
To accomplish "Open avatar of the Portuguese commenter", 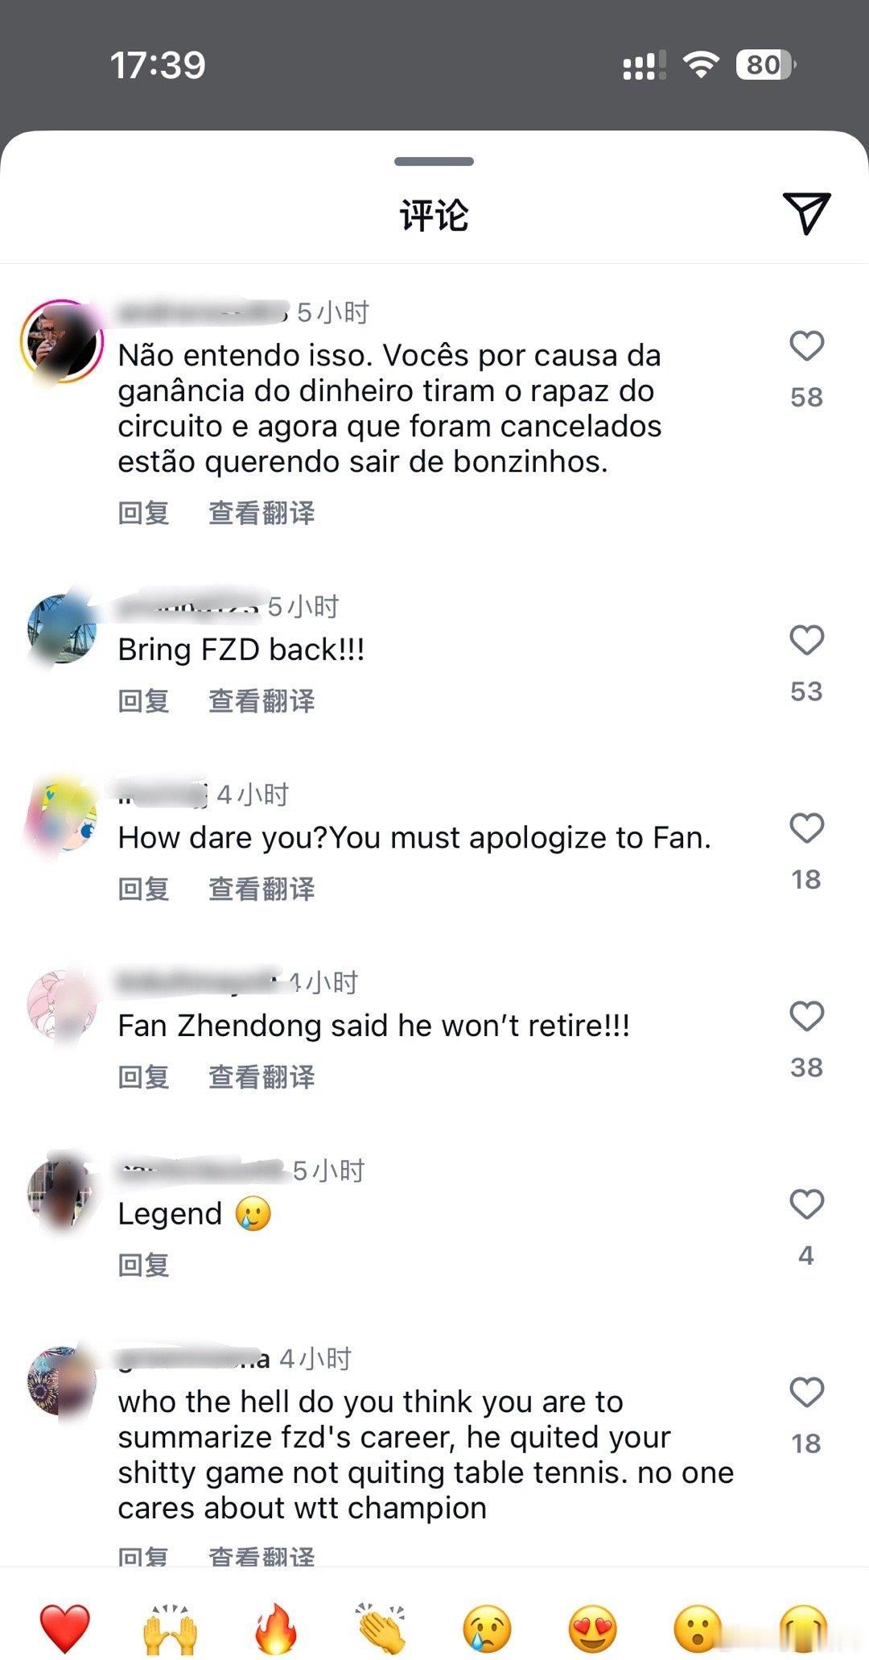I will [x=62, y=341].
